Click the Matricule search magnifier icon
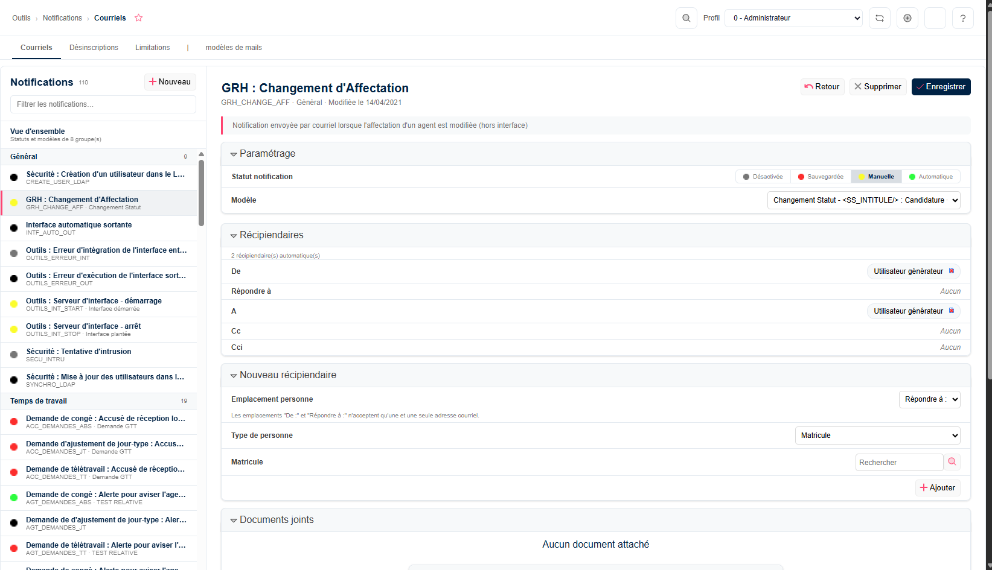The height and width of the screenshot is (570, 992). coord(952,462)
